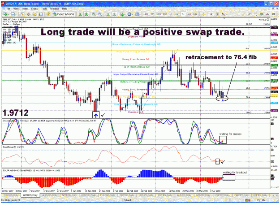280x203 pixels.
Task: Draw a vertical line tool
Action: (231, 14)
